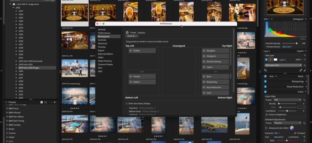Select the pencil retouch tool in Layers panel
The height and width of the screenshot is (143, 312).
(301, 70)
